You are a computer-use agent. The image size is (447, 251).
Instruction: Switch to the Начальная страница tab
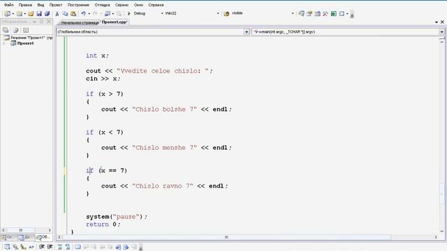(x=80, y=22)
